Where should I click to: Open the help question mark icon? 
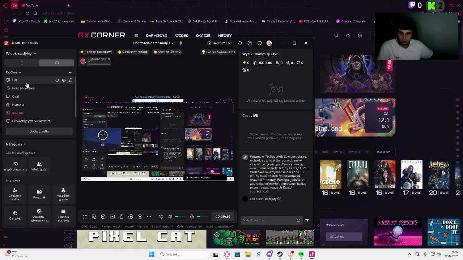250,43
